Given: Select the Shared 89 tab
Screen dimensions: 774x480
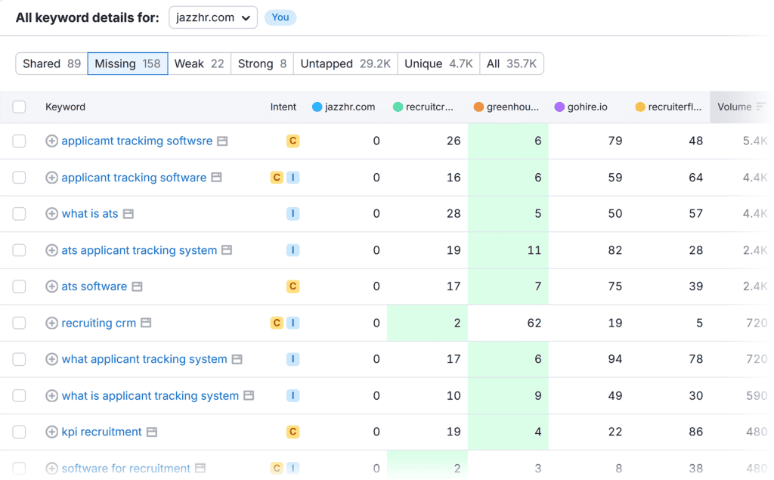Looking at the screenshot, I should (x=51, y=63).
